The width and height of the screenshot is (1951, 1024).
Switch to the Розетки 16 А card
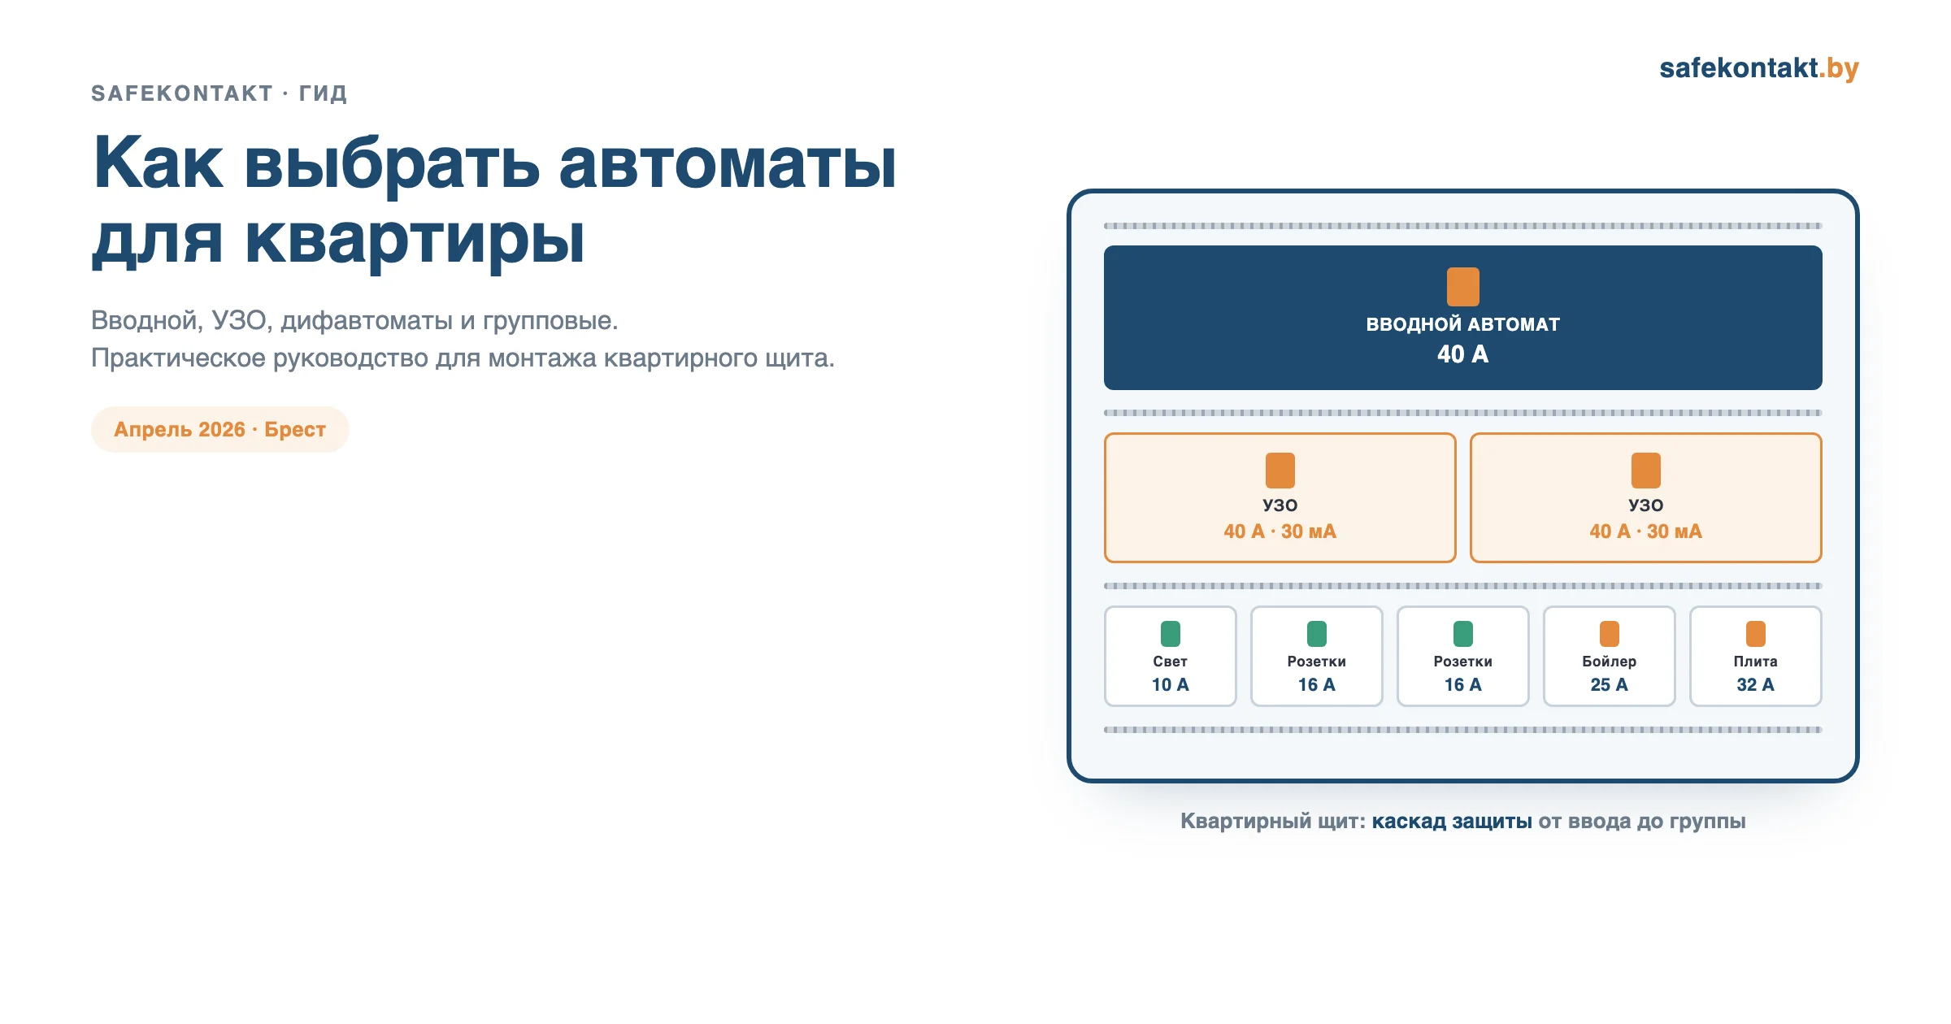[x=1315, y=657]
